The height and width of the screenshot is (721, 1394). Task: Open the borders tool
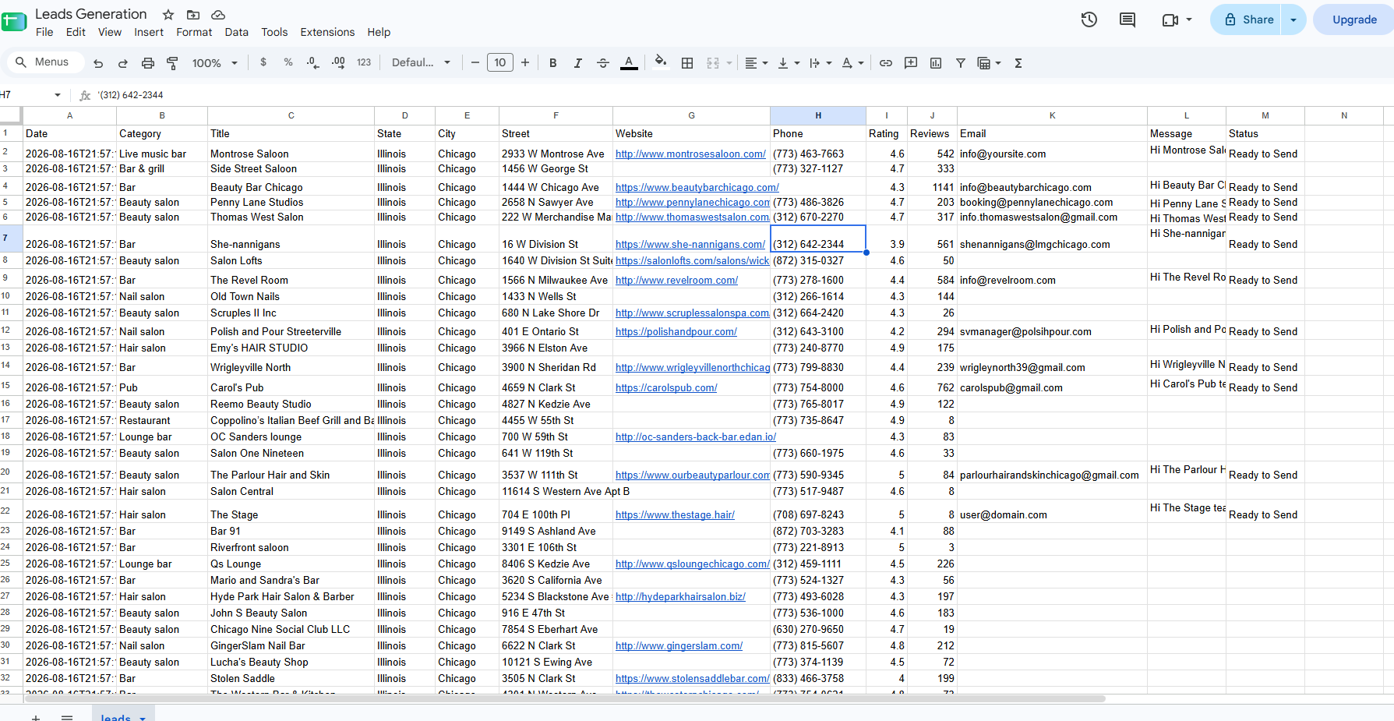tap(687, 63)
